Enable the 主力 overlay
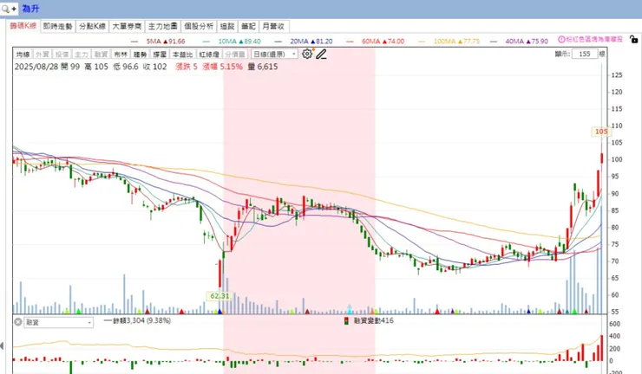642x374 pixels. [x=82, y=55]
